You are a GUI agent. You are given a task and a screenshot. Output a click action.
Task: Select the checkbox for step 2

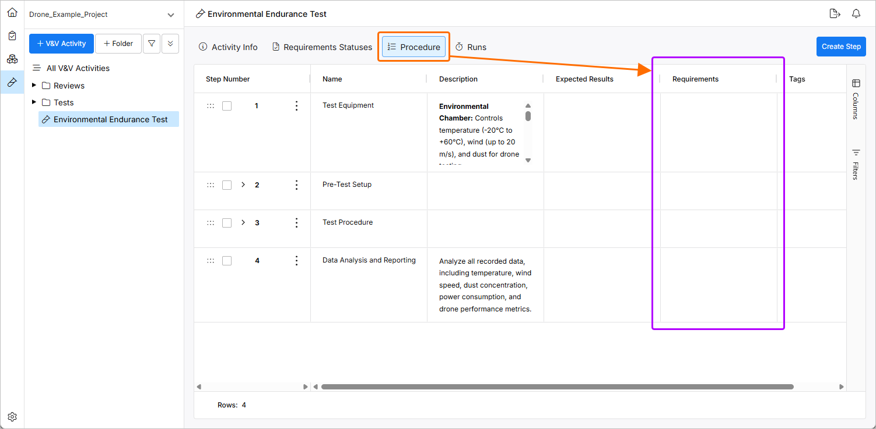(227, 185)
